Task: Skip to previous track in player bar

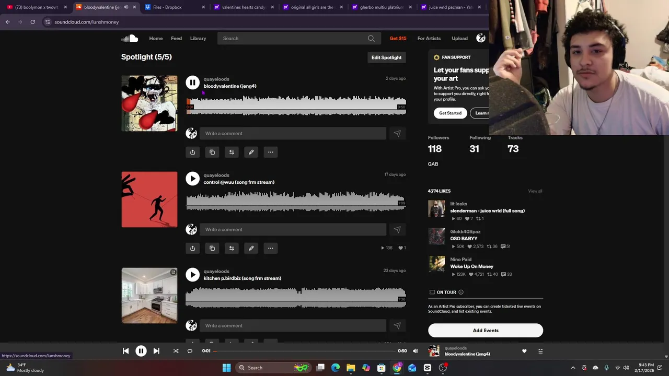Action: click(126, 351)
